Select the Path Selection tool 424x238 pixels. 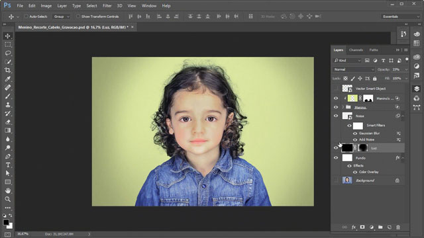click(x=7, y=173)
